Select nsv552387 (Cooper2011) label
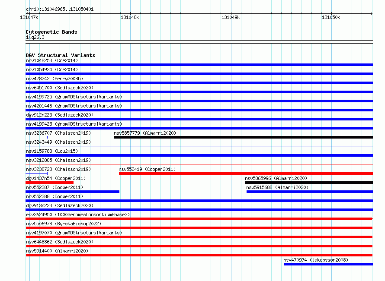 coord(55,187)
